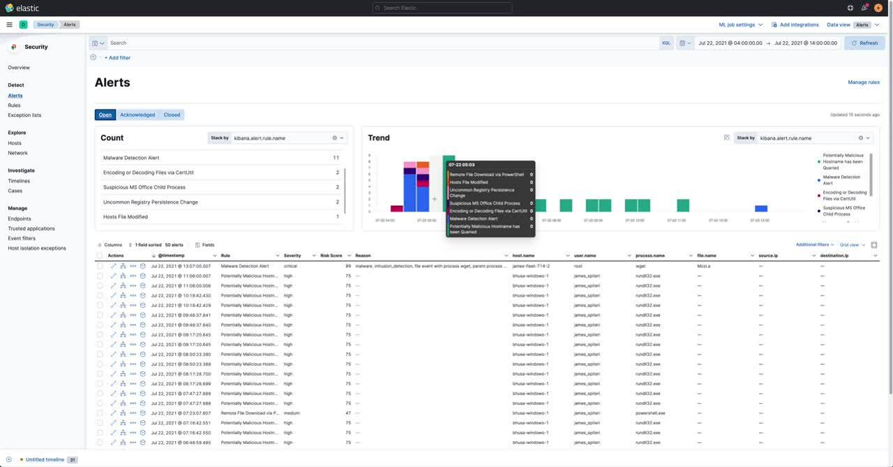Screen dimensions: 893x467
Task: Click the Columns button above table
Action: click(109, 245)
